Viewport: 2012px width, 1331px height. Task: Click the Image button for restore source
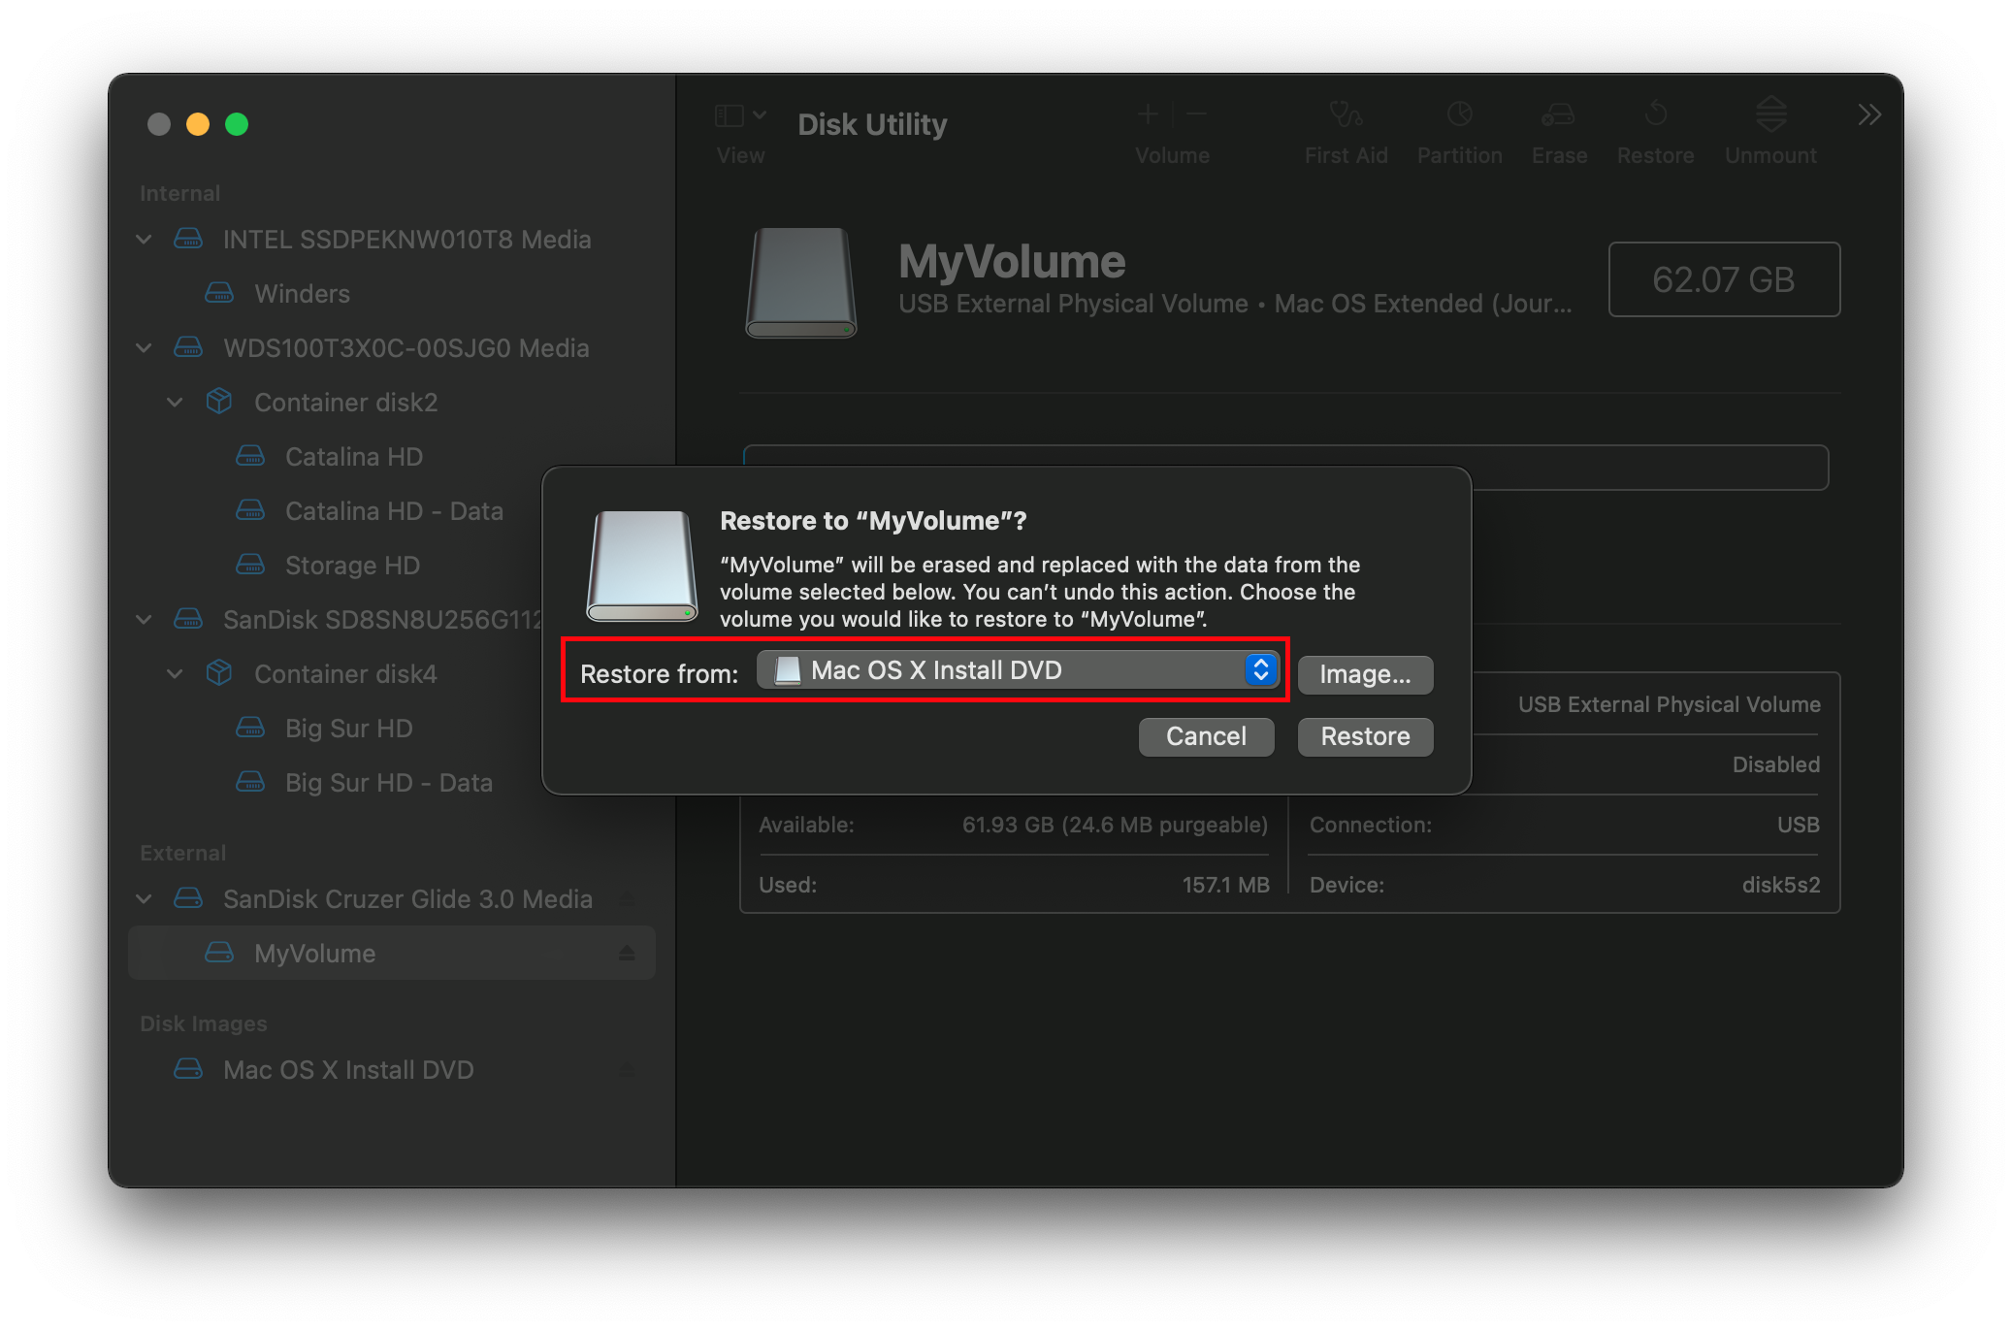point(1362,674)
